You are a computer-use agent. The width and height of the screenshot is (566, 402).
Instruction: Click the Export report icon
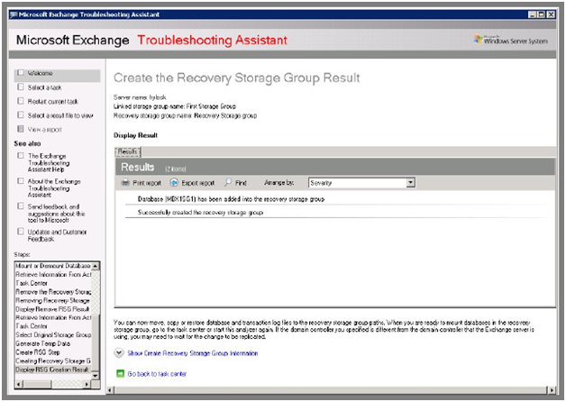(x=174, y=183)
